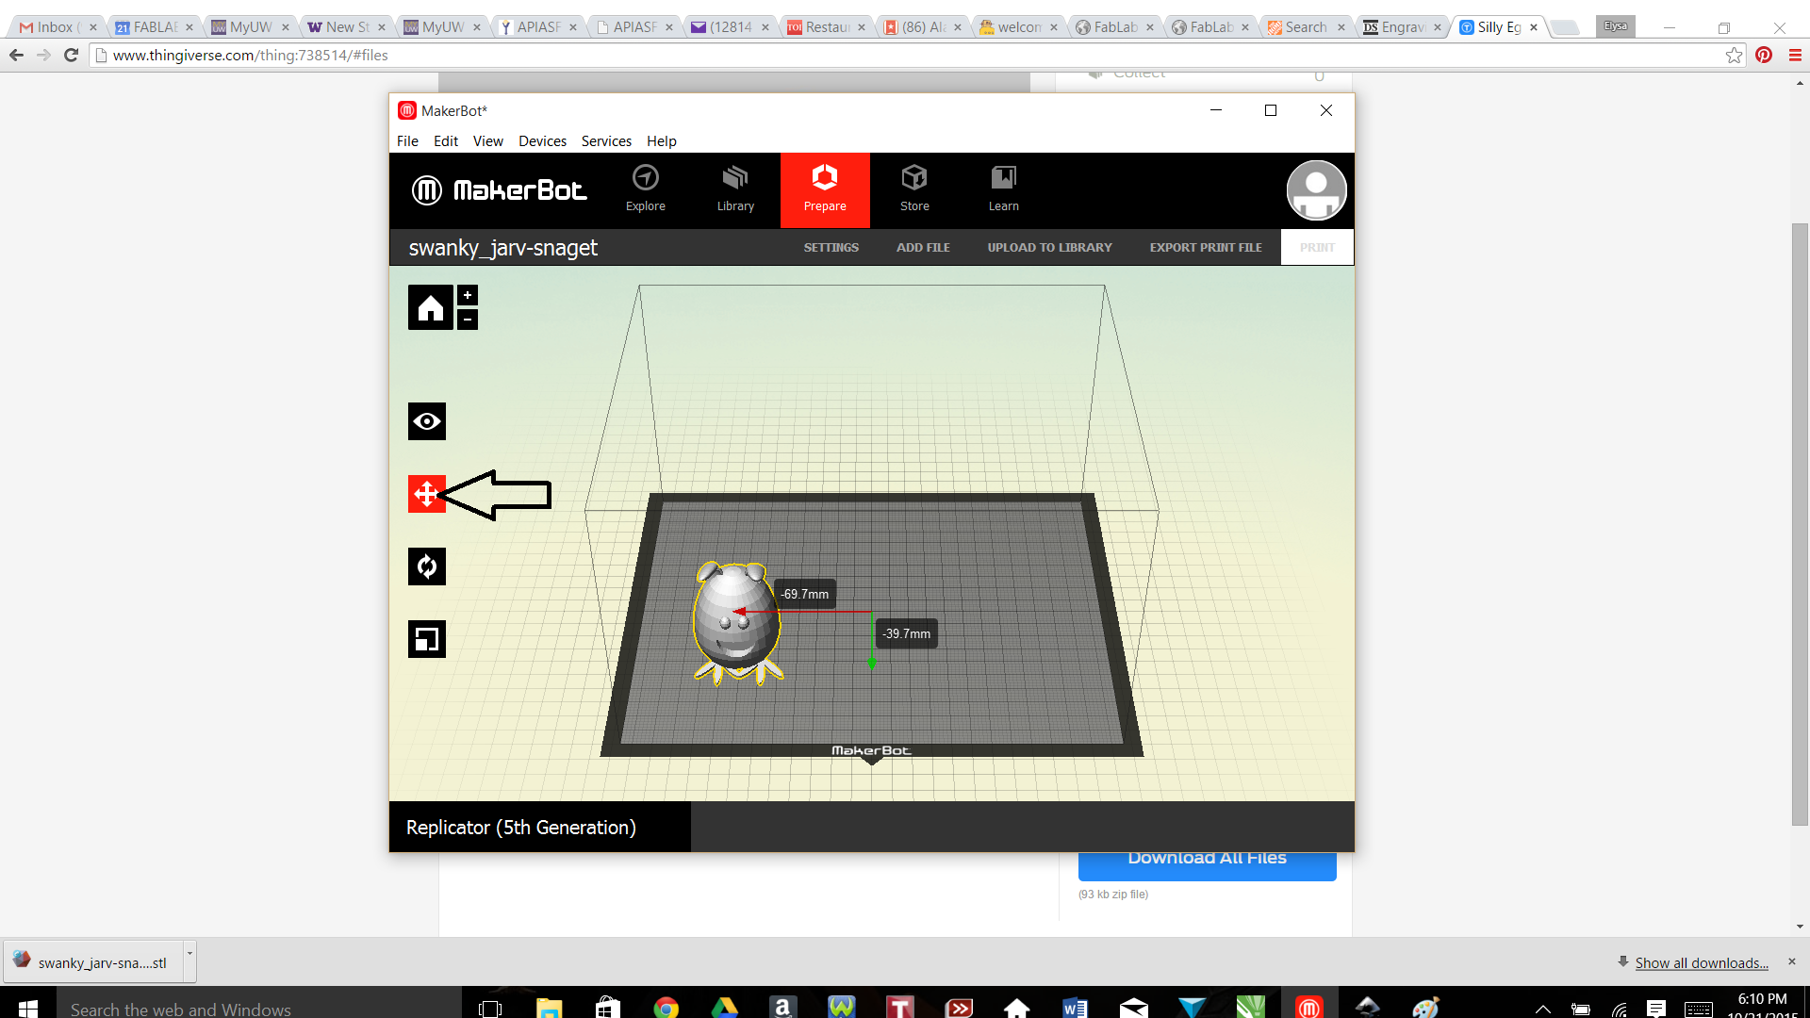Image resolution: width=1810 pixels, height=1018 pixels.
Task: Close the downloads bar
Action: [x=1792, y=961]
